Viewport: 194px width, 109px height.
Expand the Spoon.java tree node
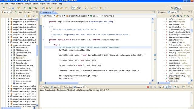[x=12, y=58]
